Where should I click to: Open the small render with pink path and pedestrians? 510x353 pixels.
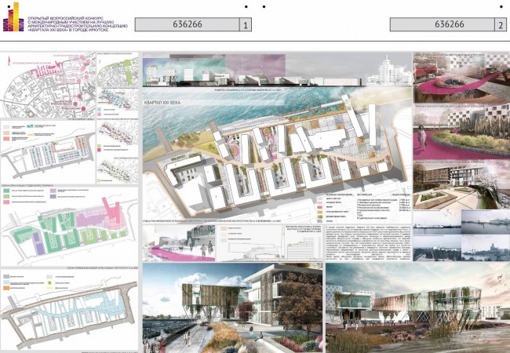click(179, 243)
